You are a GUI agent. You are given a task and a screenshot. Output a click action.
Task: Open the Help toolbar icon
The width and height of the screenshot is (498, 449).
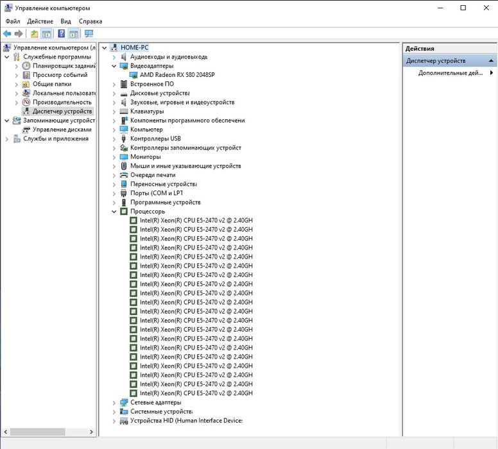point(62,33)
